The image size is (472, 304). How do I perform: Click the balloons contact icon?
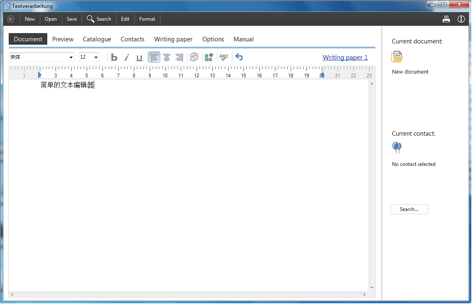coord(397,148)
